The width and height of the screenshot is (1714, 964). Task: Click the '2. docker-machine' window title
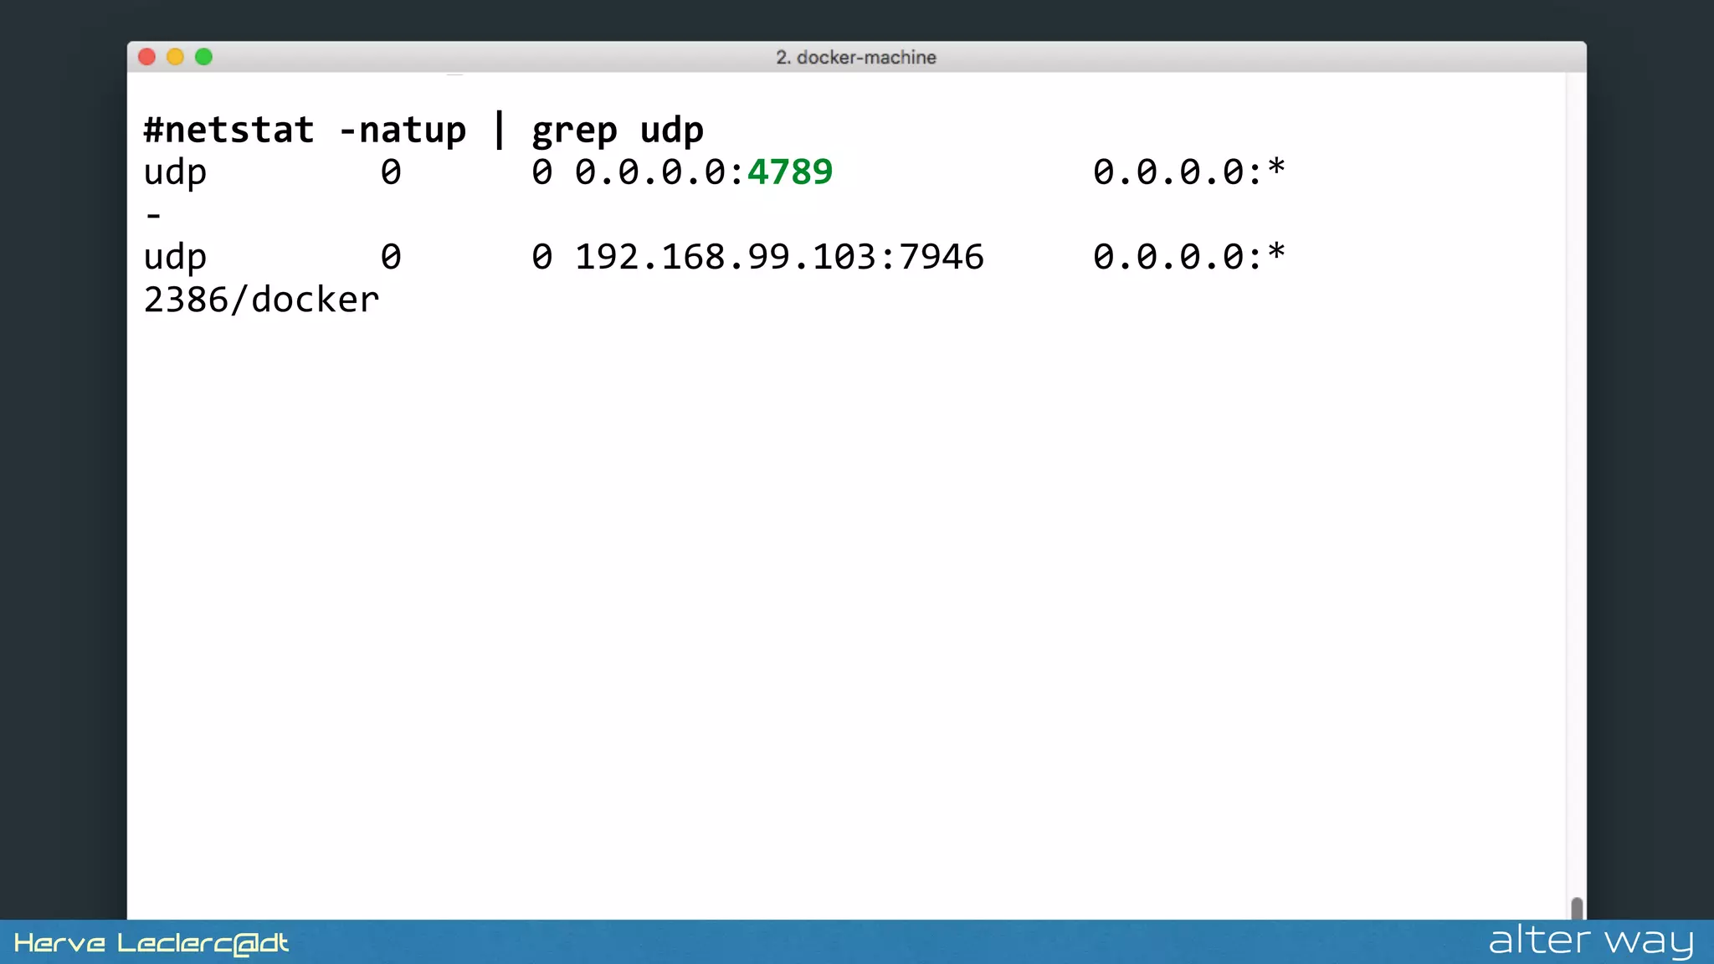(855, 57)
